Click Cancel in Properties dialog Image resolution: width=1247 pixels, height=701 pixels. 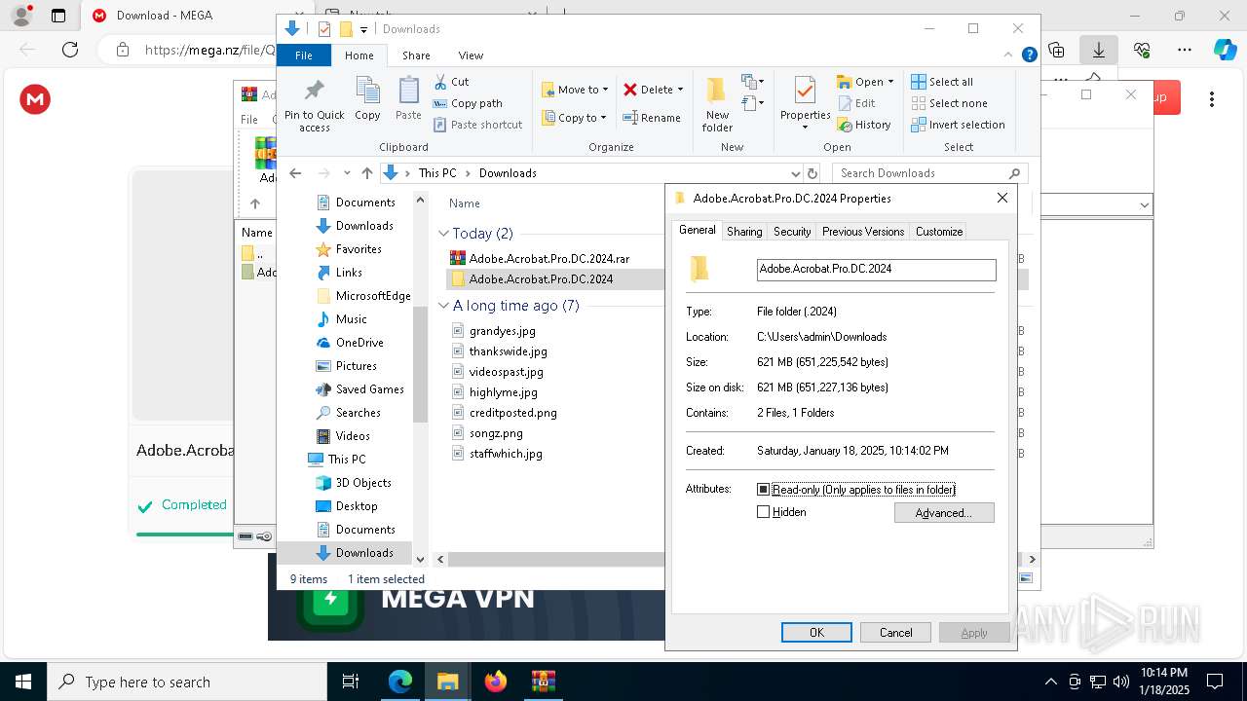tap(895, 633)
